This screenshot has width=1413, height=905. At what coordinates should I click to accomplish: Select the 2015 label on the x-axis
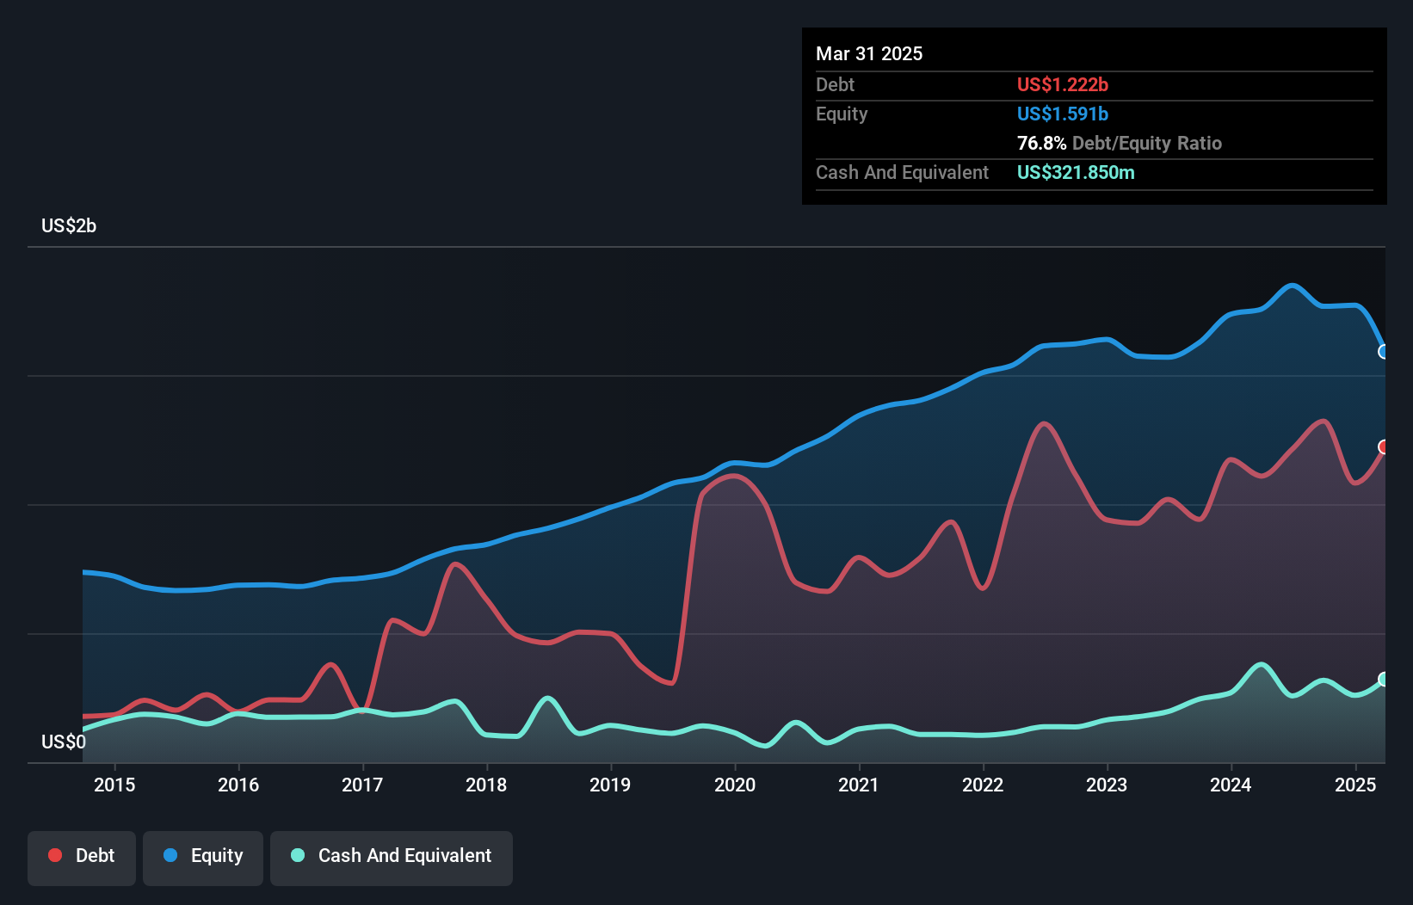(114, 785)
